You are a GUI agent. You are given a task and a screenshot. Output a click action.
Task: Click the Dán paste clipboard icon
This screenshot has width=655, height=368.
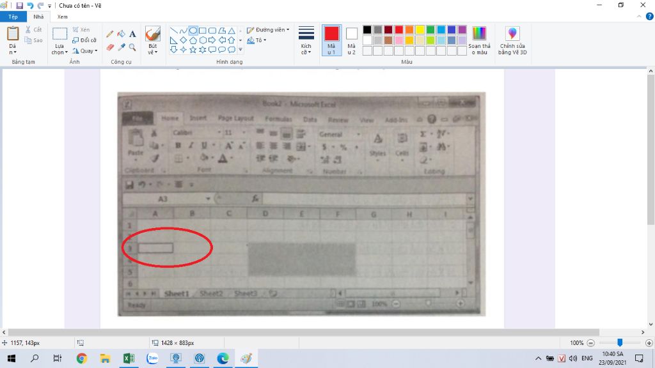[13, 34]
